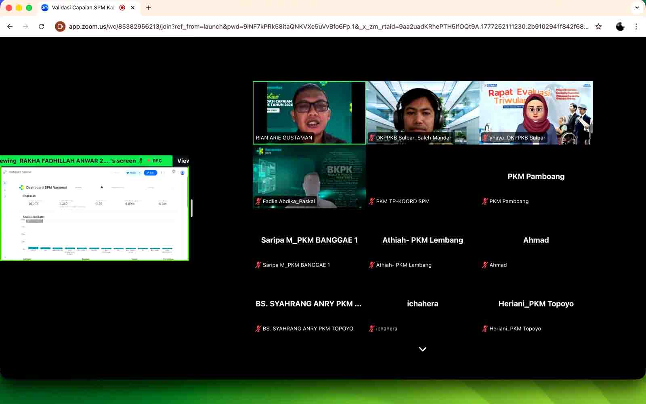
Task: Open the Chrome three-dot menu
Action: (636, 27)
